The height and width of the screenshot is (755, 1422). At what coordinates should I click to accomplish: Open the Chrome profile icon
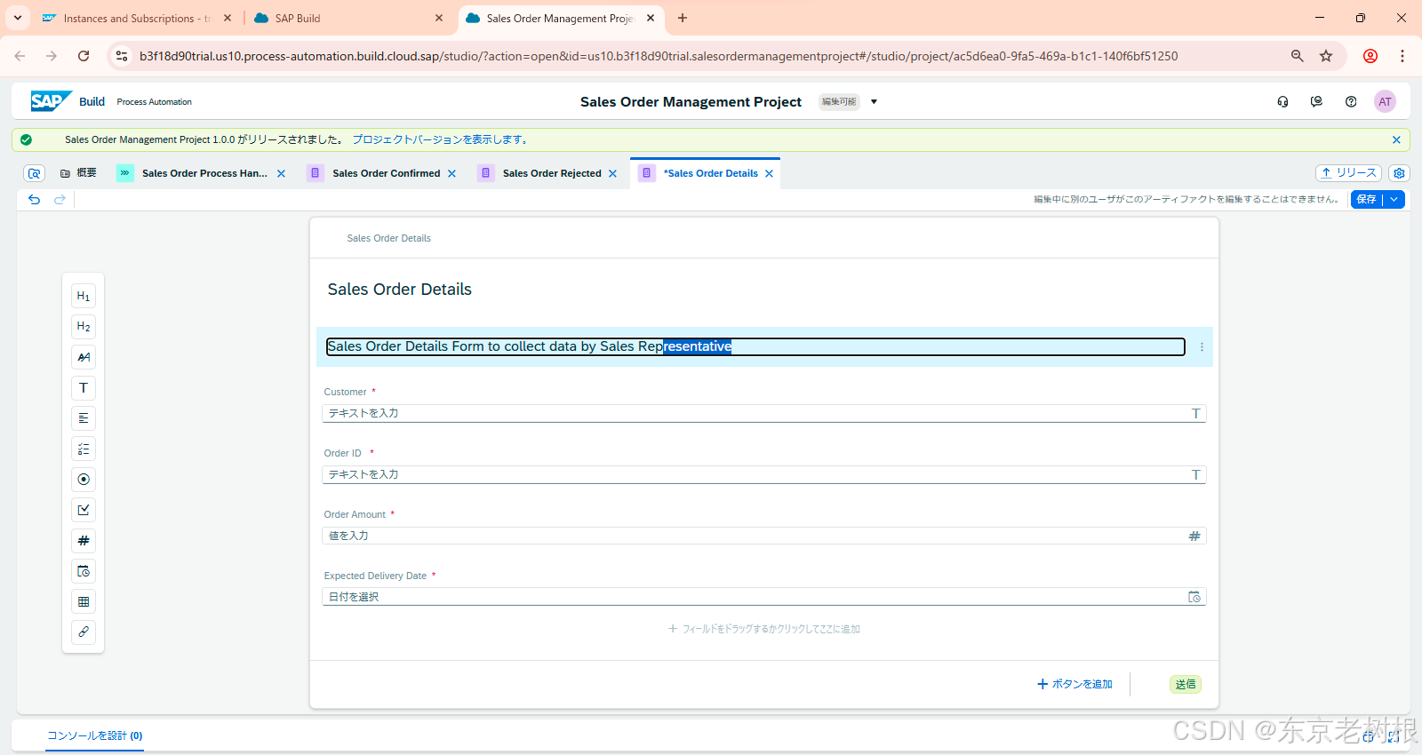point(1370,56)
